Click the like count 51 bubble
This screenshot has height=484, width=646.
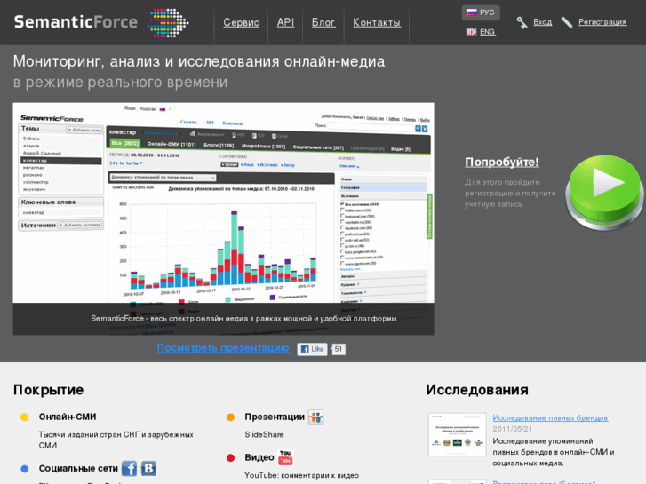coord(339,349)
